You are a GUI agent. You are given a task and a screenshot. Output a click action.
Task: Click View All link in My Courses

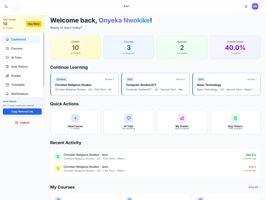[x=254, y=187]
